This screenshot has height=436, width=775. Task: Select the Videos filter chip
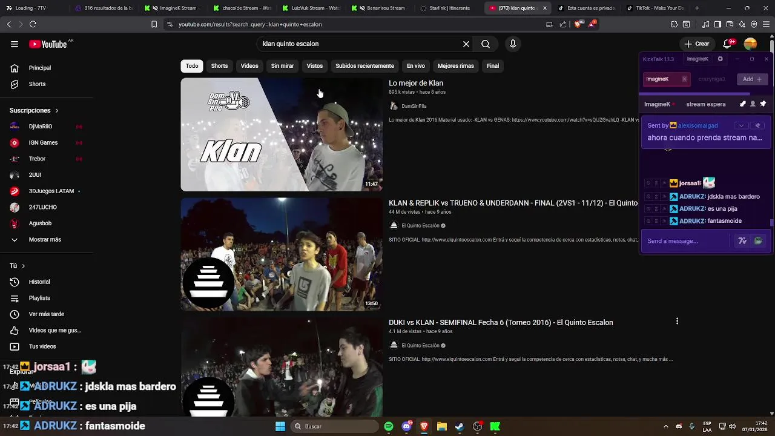pyautogui.click(x=249, y=65)
